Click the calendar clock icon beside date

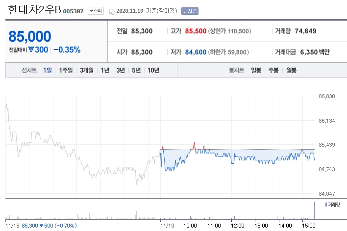[112, 11]
